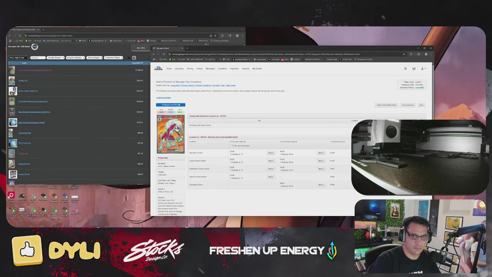Open Build & Battle Display Box link
Viewport: 492px width, 277px height.
(28, 91)
